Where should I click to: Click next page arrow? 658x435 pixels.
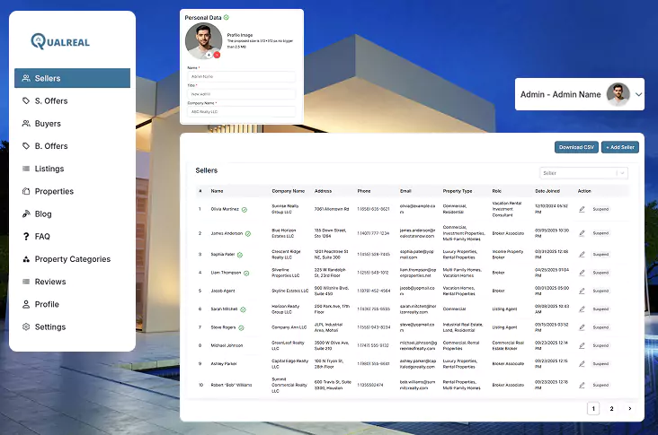coord(630,409)
